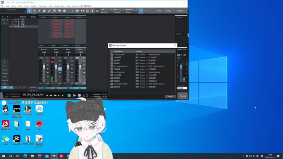Mute mixer channel 1
This screenshot has height=159, width=283.
pyautogui.click(x=48, y=61)
